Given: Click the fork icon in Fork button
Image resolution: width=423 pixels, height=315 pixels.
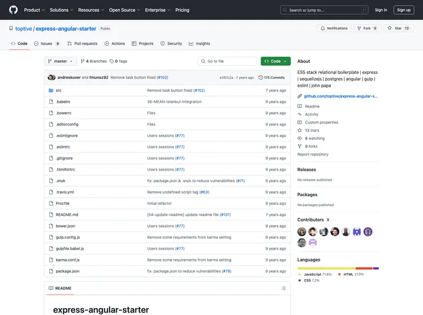Looking at the screenshot, I should point(359,28).
